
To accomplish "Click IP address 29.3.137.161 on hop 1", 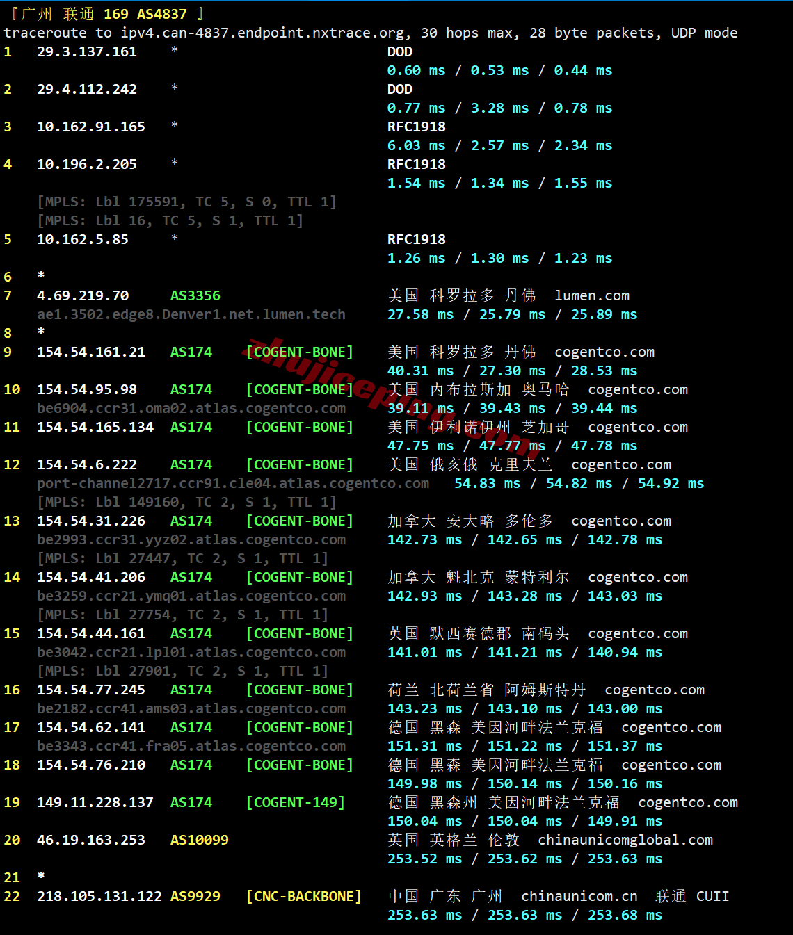I will [87, 51].
